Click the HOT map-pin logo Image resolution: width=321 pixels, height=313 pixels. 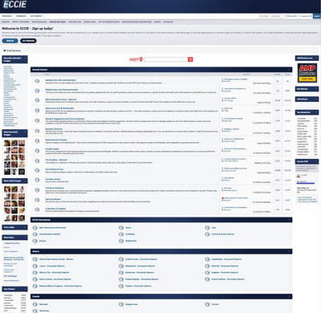tap(136, 59)
